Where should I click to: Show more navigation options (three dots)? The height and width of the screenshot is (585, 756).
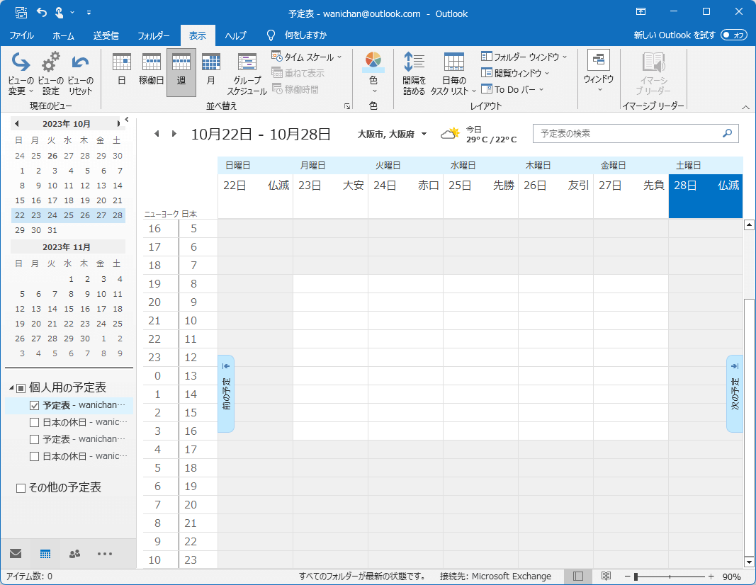coord(105,554)
